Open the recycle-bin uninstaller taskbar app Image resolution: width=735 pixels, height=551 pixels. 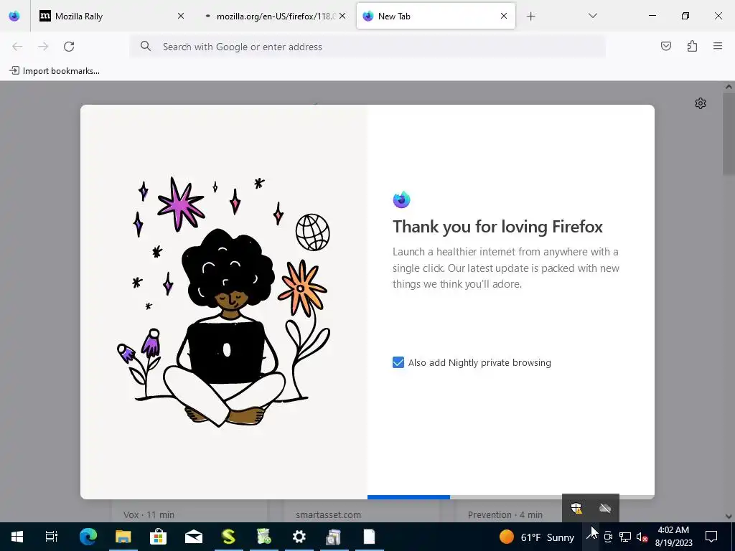[264, 537]
